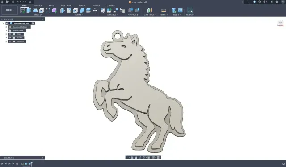Click the Create Form purple box icon
Image resolution: width=286 pixels, height=167 pixels.
(x=55, y=11)
